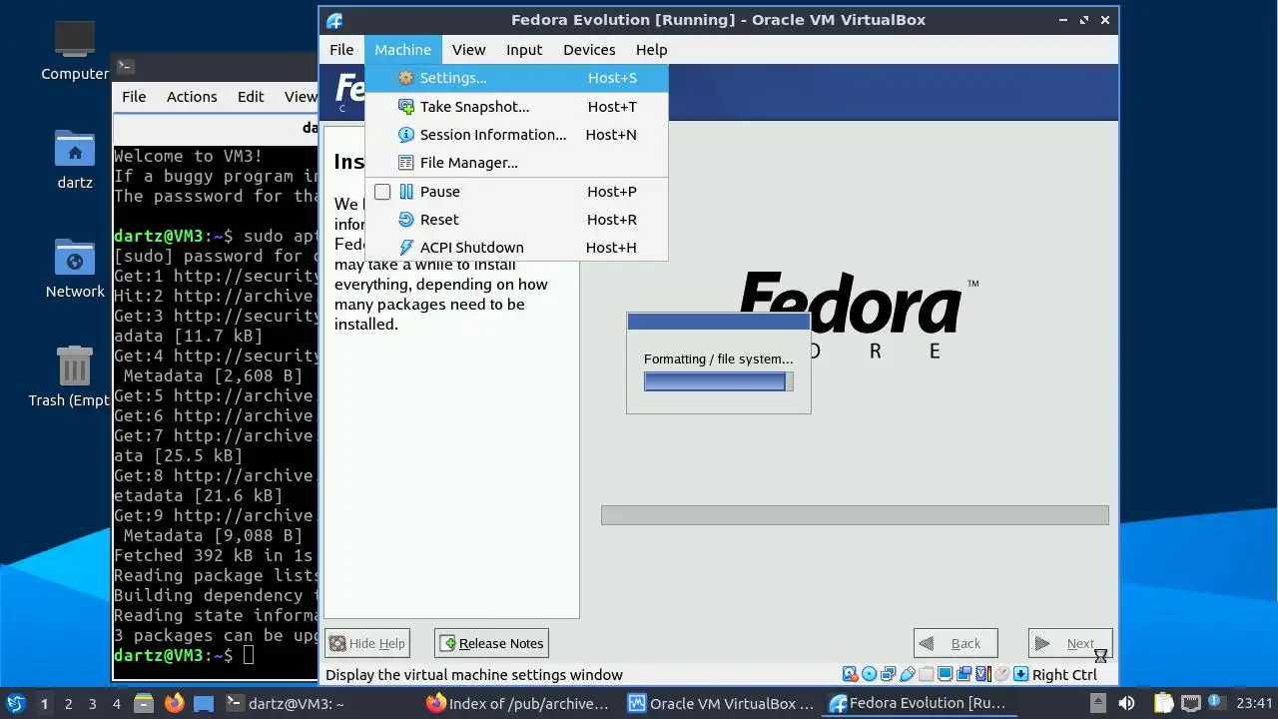This screenshot has height=719, width=1278.
Task: Open the VirtualBox Help menu
Action: click(651, 50)
